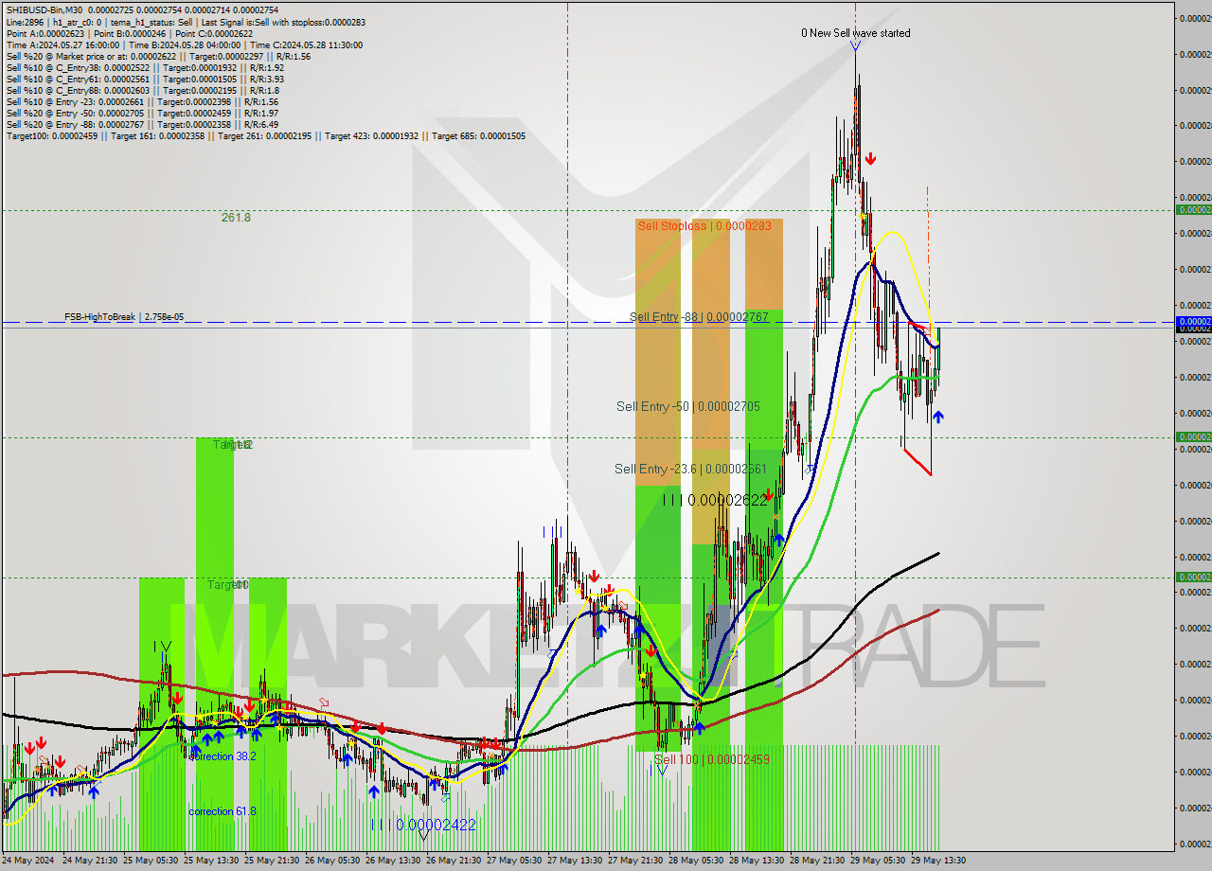1212x871 pixels.
Task: Click the 'correction 38.2' label
Action: click(x=222, y=756)
